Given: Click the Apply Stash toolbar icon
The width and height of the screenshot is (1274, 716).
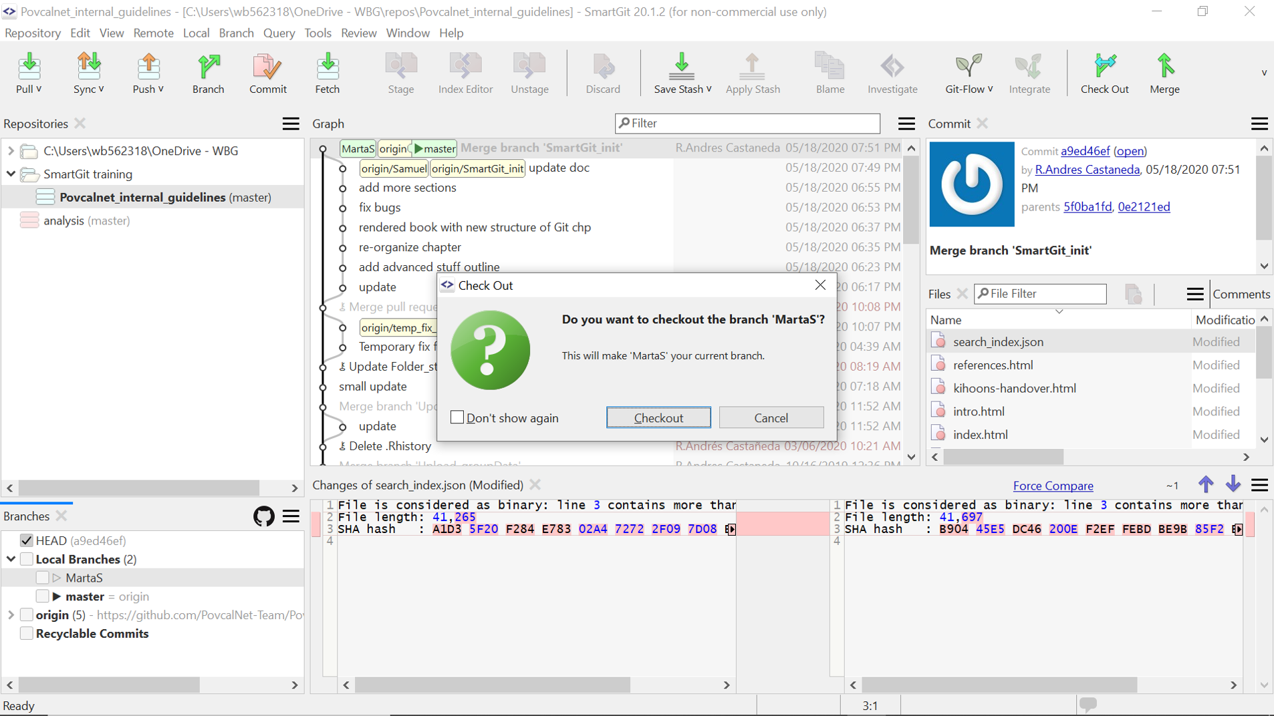Looking at the screenshot, I should point(752,66).
